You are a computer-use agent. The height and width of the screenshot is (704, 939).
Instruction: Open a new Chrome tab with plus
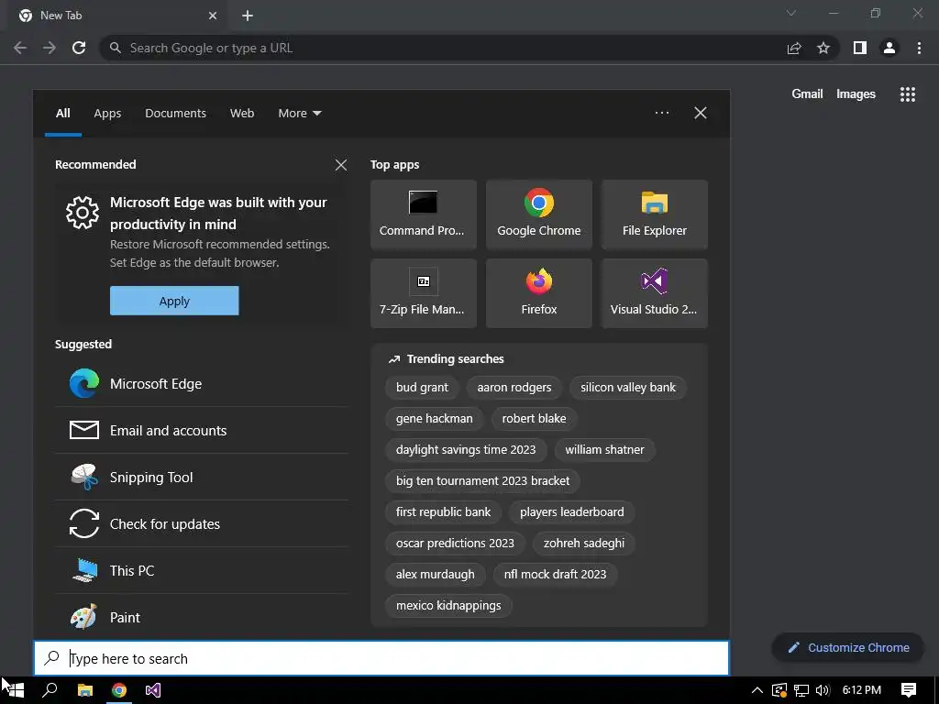[248, 16]
